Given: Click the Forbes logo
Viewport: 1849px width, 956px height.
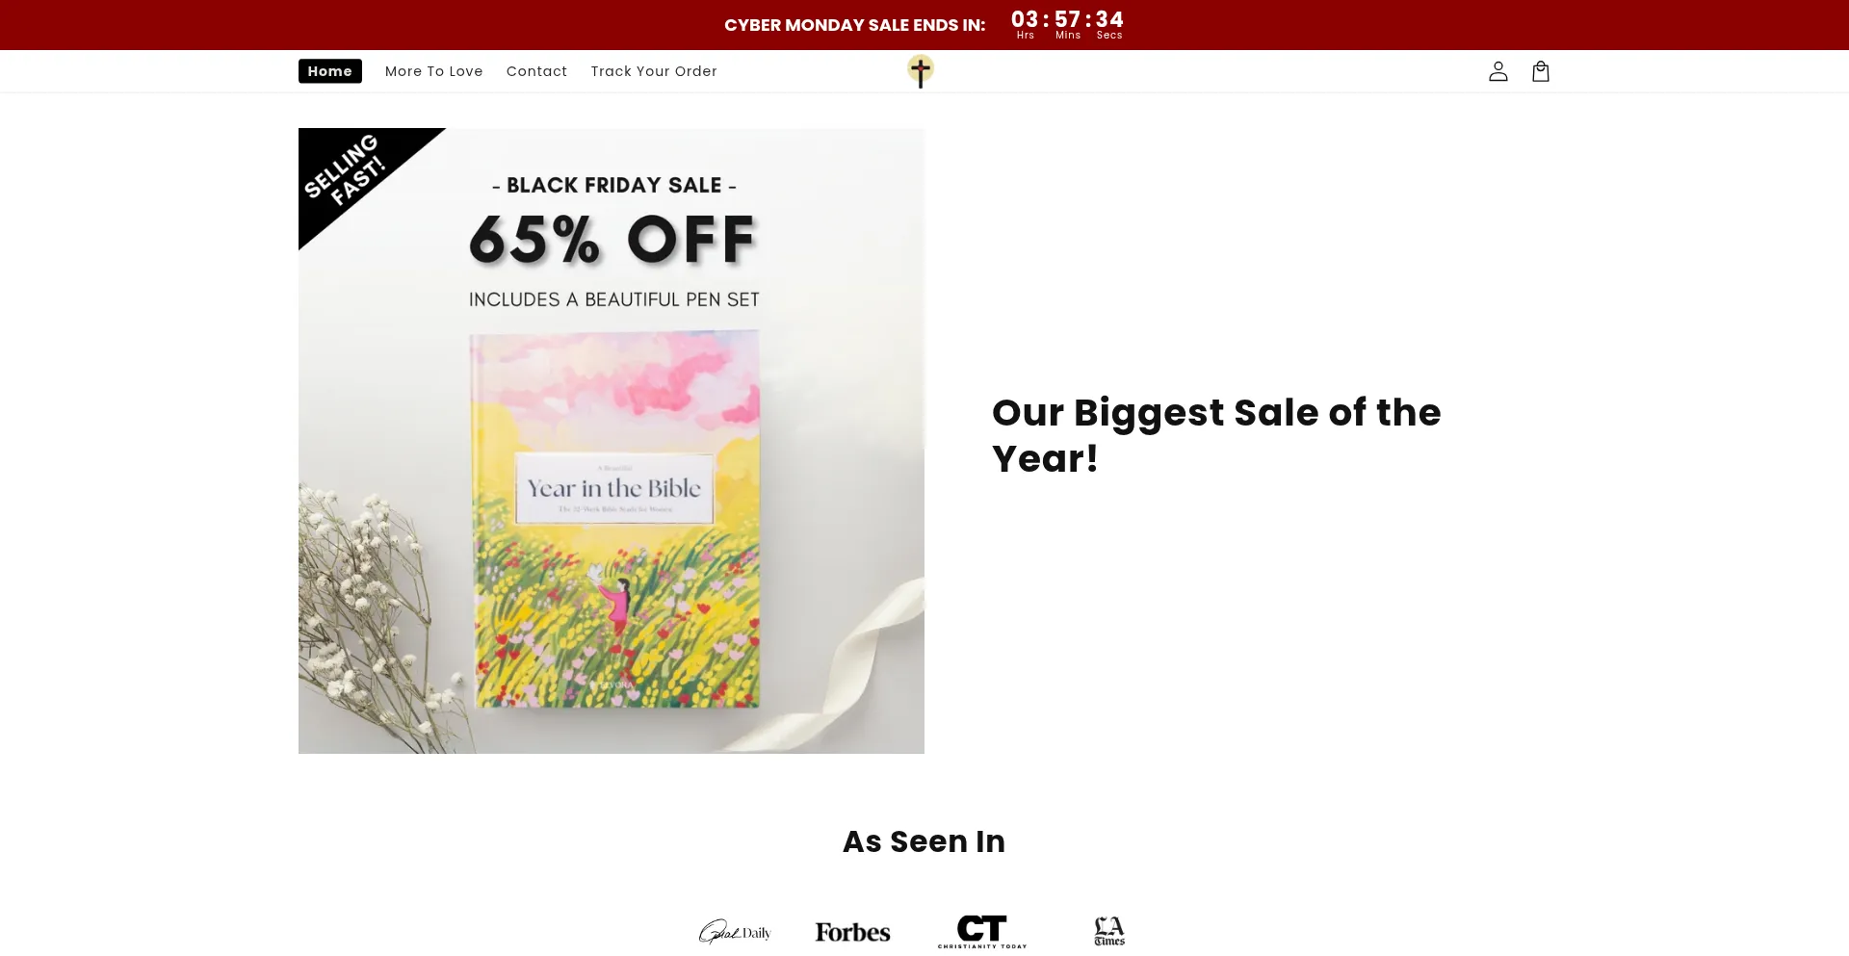Looking at the screenshot, I should 852,932.
